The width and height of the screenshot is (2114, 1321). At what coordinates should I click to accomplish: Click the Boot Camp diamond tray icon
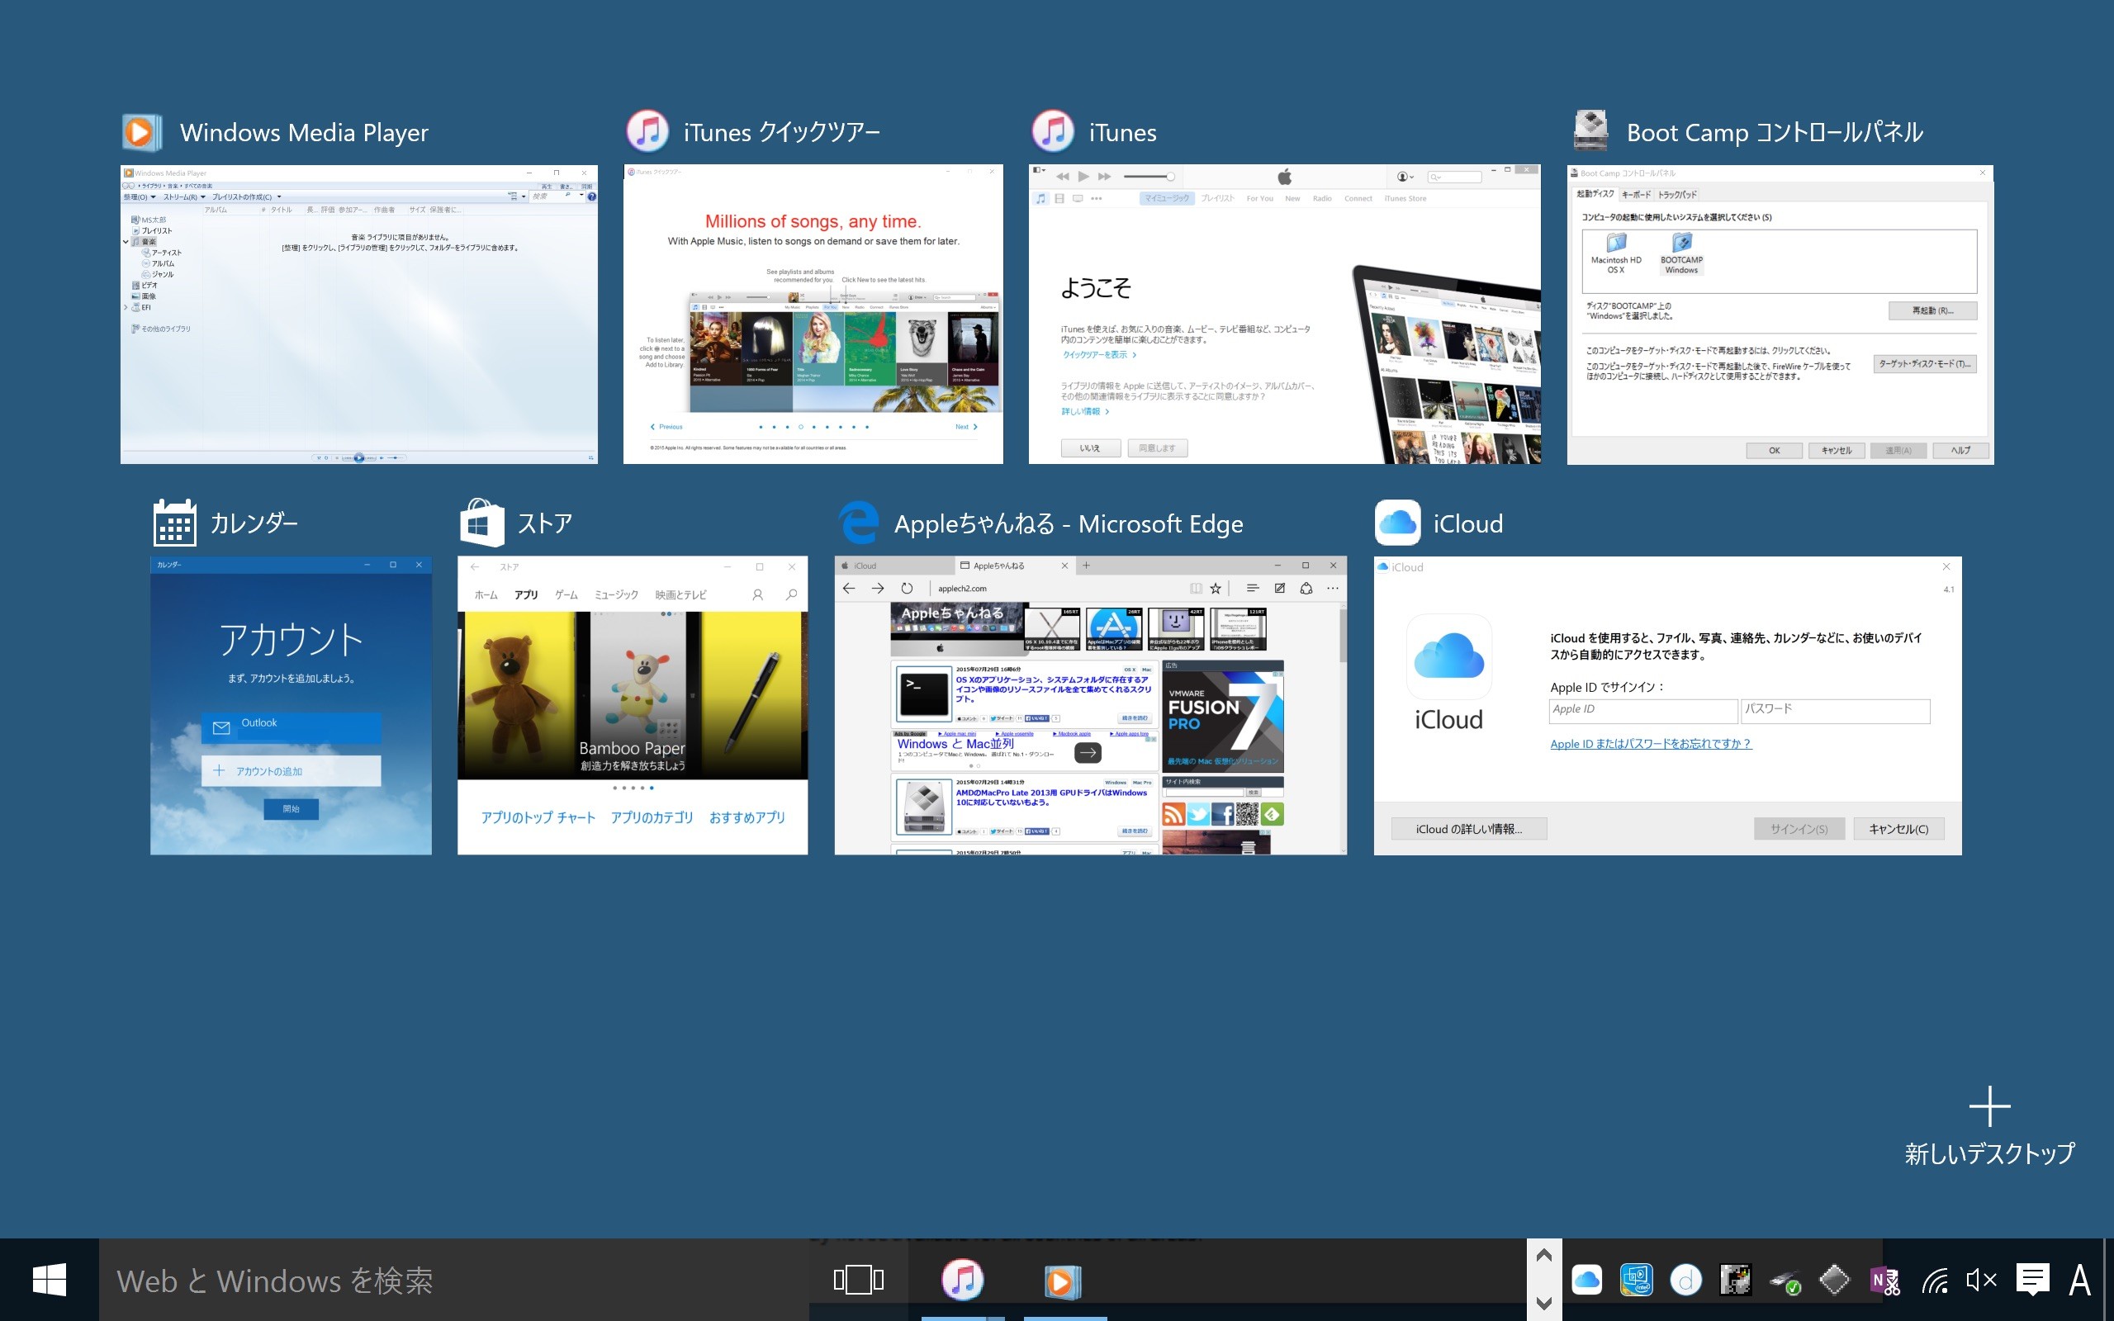(1833, 1281)
